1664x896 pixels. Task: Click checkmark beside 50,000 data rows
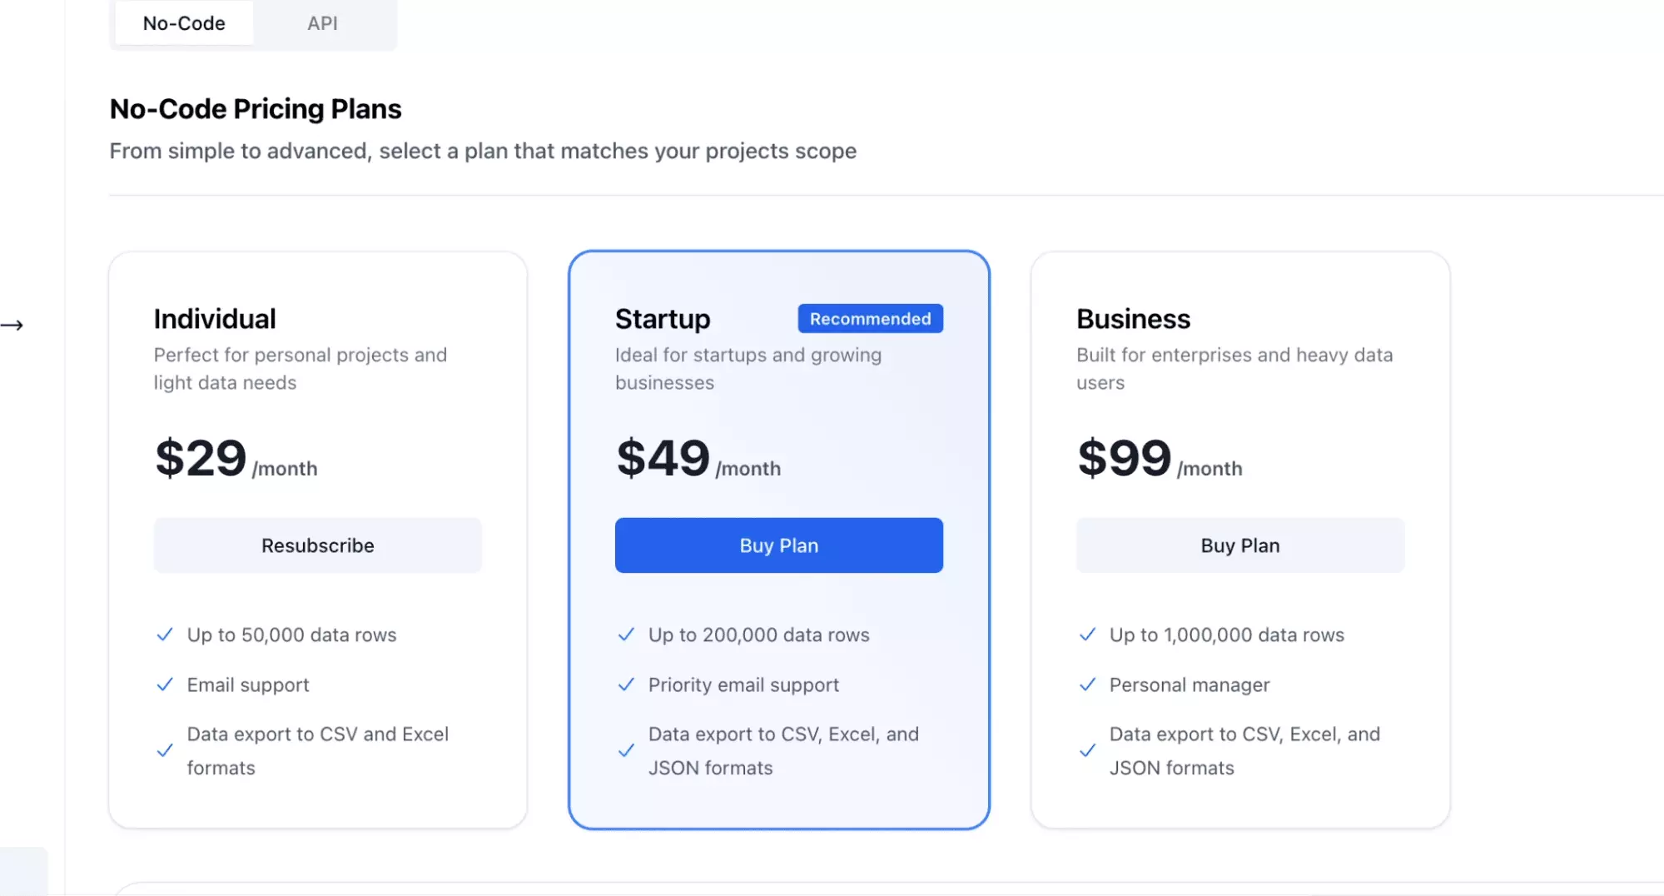click(x=165, y=635)
